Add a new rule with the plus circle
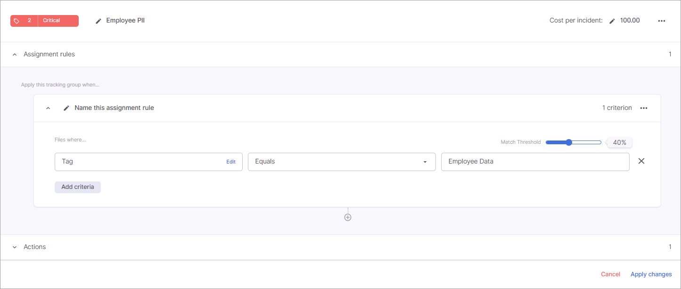 pos(348,218)
